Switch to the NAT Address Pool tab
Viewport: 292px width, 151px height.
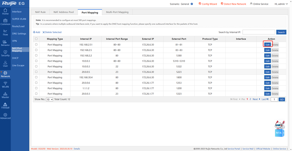[x=63, y=12]
